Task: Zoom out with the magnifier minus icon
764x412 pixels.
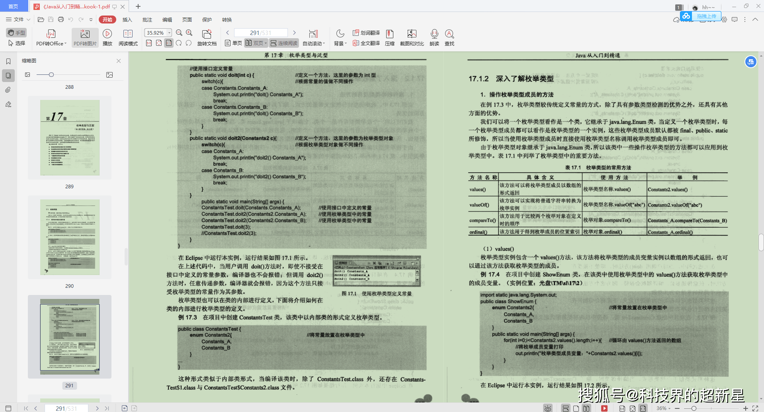Action: click(179, 33)
